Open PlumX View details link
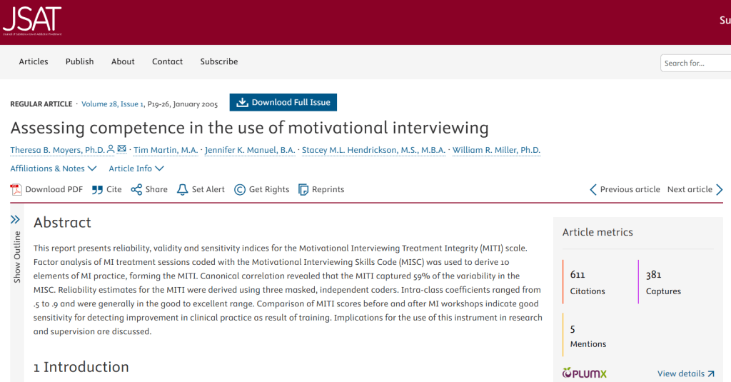731x382 pixels. click(685, 373)
